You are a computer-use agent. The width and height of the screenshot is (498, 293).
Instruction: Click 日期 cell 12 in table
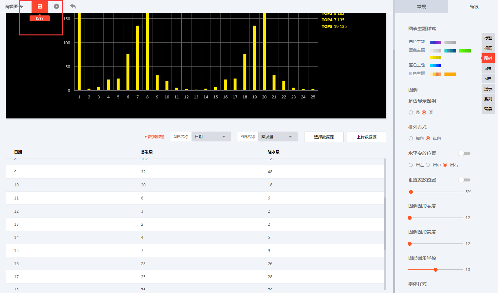(16, 211)
